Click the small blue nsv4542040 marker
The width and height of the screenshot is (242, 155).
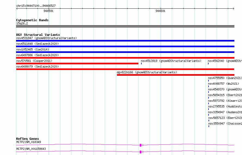point(208,64)
